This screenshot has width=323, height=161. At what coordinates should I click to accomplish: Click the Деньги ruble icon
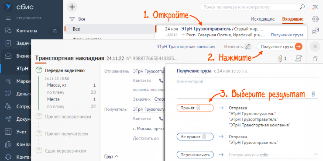point(8,94)
